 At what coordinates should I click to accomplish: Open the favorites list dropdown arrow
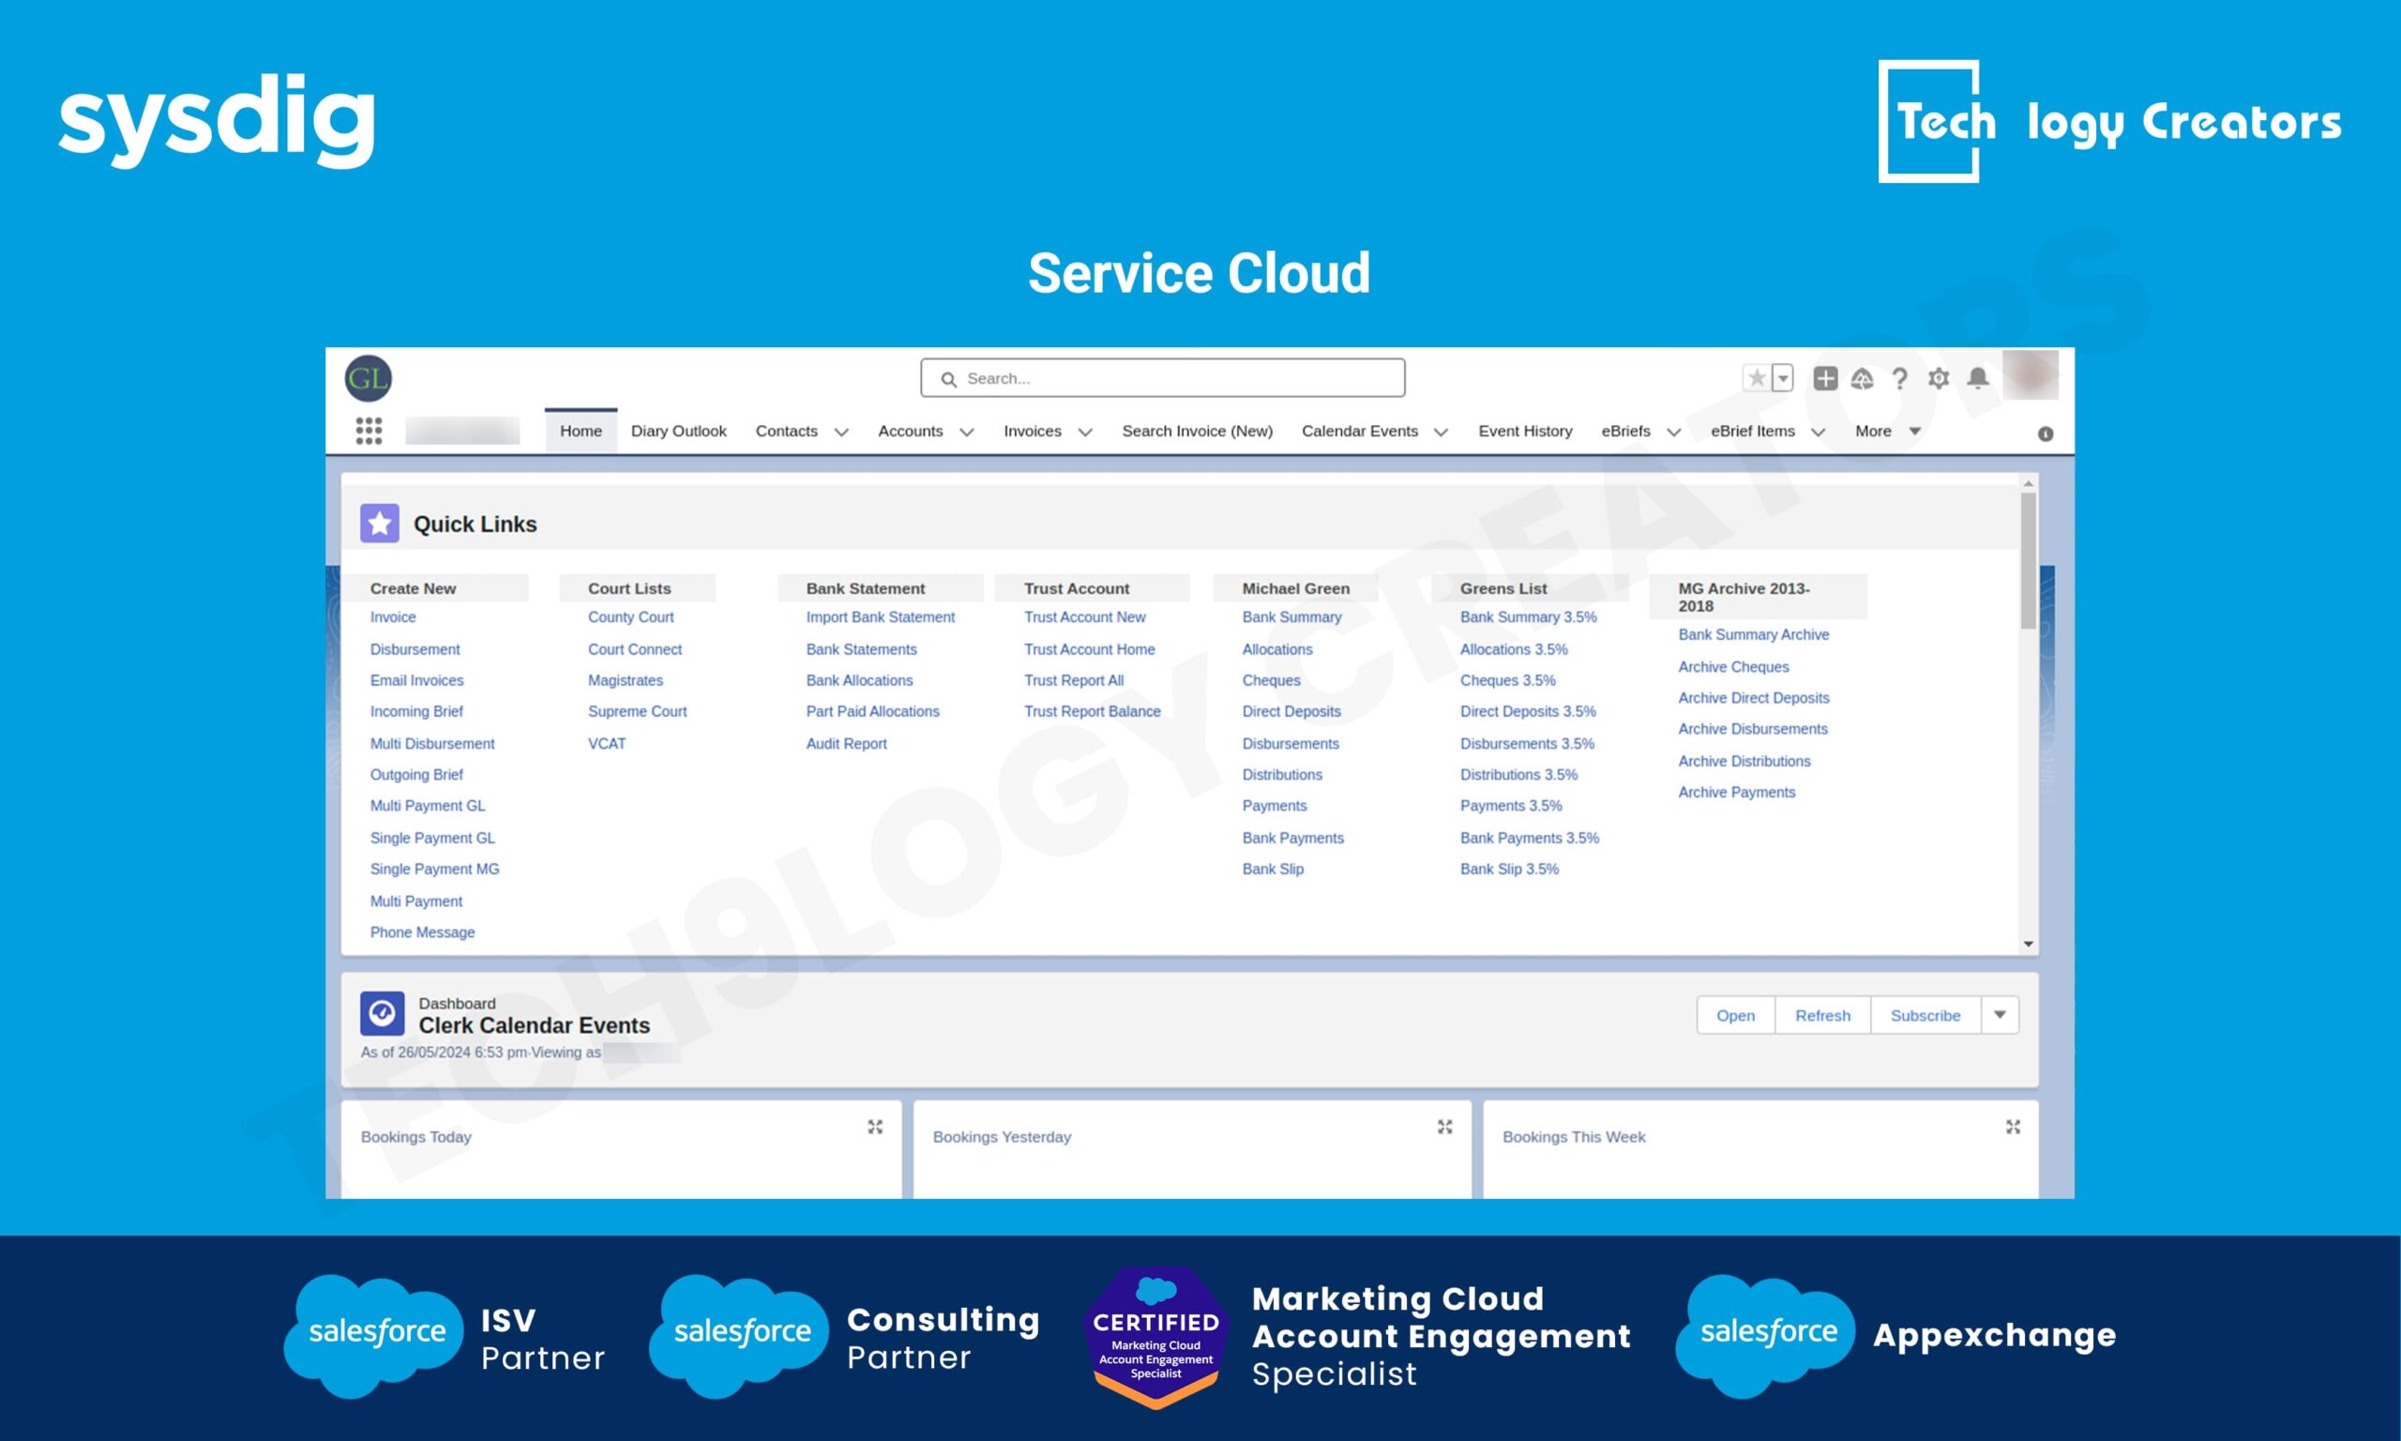[1783, 378]
